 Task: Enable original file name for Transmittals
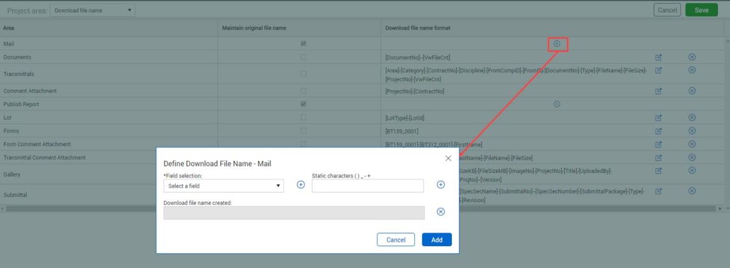304,74
